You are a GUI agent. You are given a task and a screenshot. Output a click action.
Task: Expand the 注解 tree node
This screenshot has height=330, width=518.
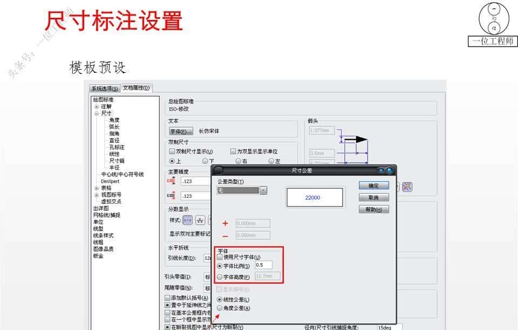[x=96, y=107]
